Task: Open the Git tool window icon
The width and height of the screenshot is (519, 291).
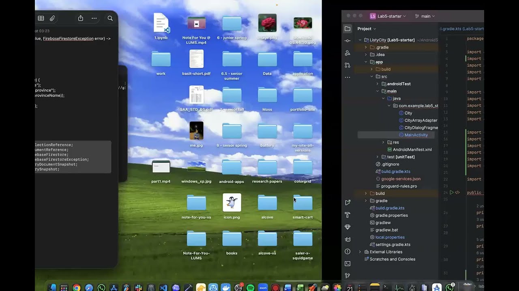Action: coord(347,276)
